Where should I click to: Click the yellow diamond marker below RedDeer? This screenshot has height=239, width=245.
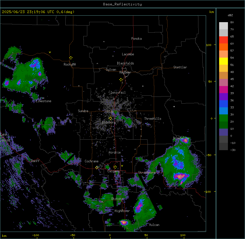tap(121, 79)
